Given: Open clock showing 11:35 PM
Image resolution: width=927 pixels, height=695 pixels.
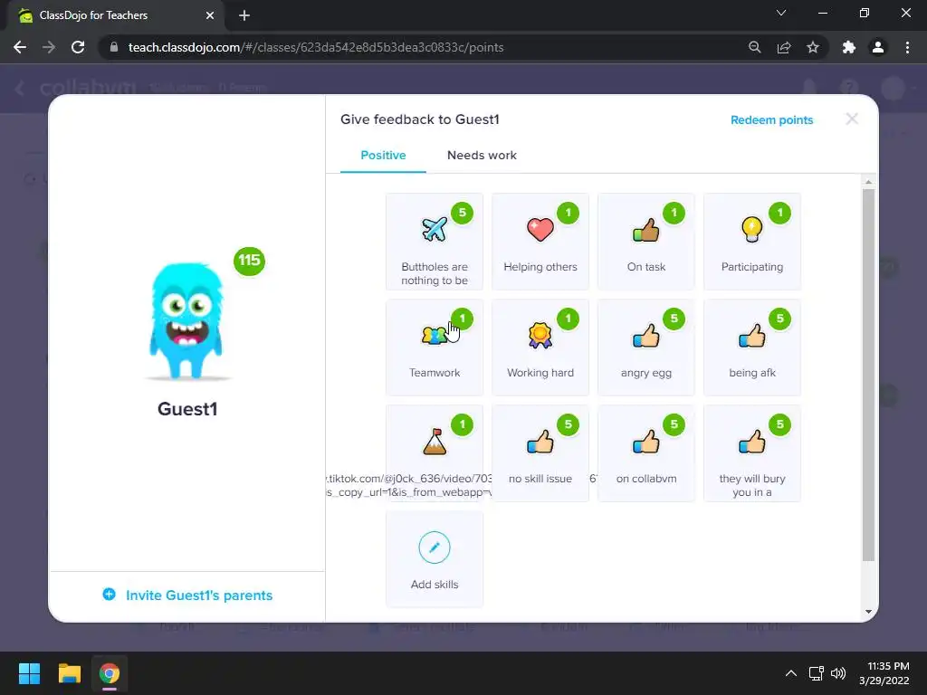Looking at the screenshot, I should [x=884, y=673].
